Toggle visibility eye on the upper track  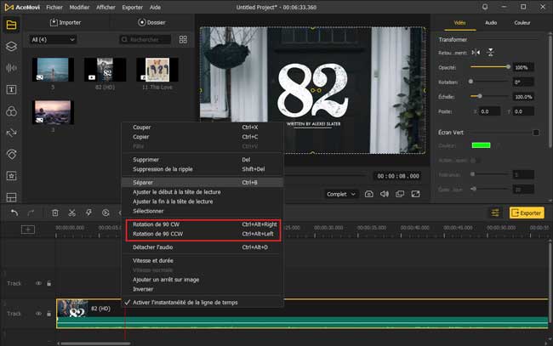pos(37,284)
